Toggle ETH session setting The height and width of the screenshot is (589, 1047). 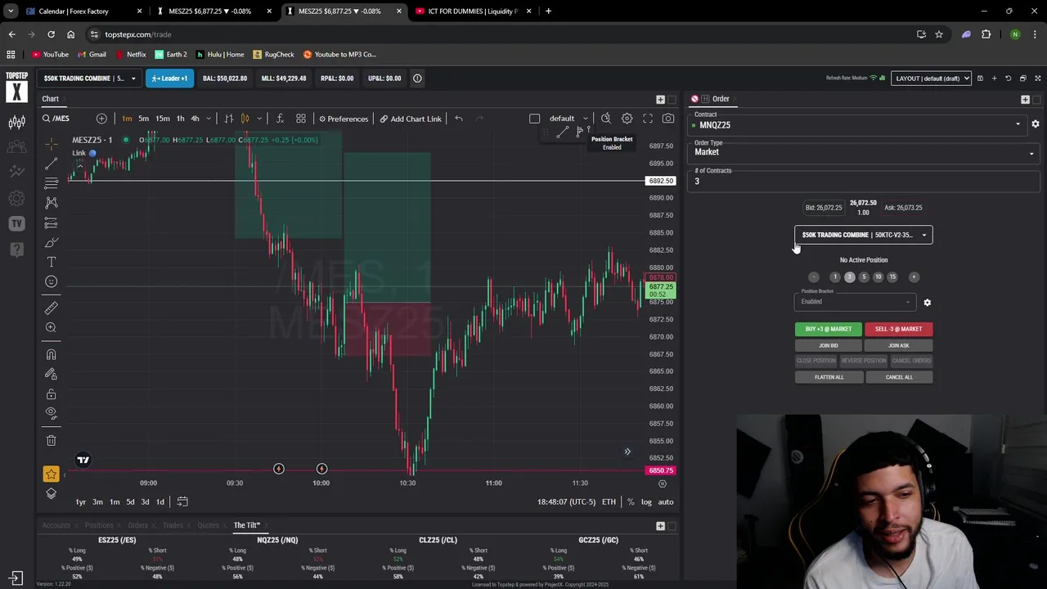609,501
